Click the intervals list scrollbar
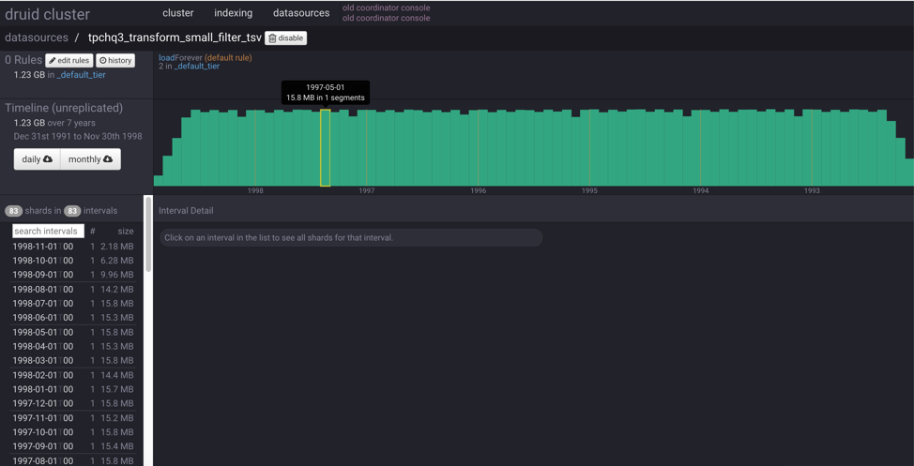 148,234
